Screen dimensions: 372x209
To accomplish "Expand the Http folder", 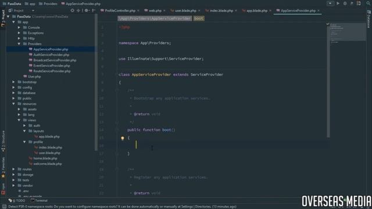I will [19, 38].
